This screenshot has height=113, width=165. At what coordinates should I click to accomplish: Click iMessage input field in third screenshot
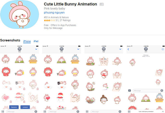pyautogui.click(x=106, y=111)
